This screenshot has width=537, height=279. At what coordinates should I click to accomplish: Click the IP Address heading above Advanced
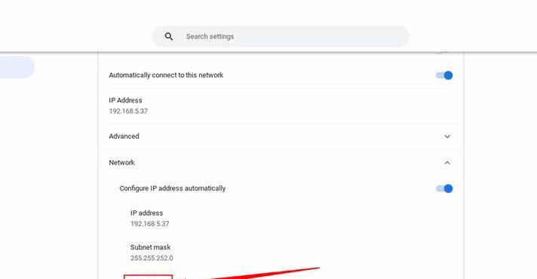coord(125,100)
